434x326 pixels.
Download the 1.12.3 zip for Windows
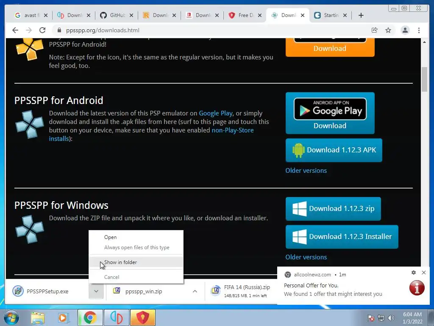333,209
